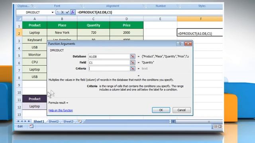Click the Database input box containing A1:D8
The width and height of the screenshot is (255, 143).
click(x=109, y=56)
